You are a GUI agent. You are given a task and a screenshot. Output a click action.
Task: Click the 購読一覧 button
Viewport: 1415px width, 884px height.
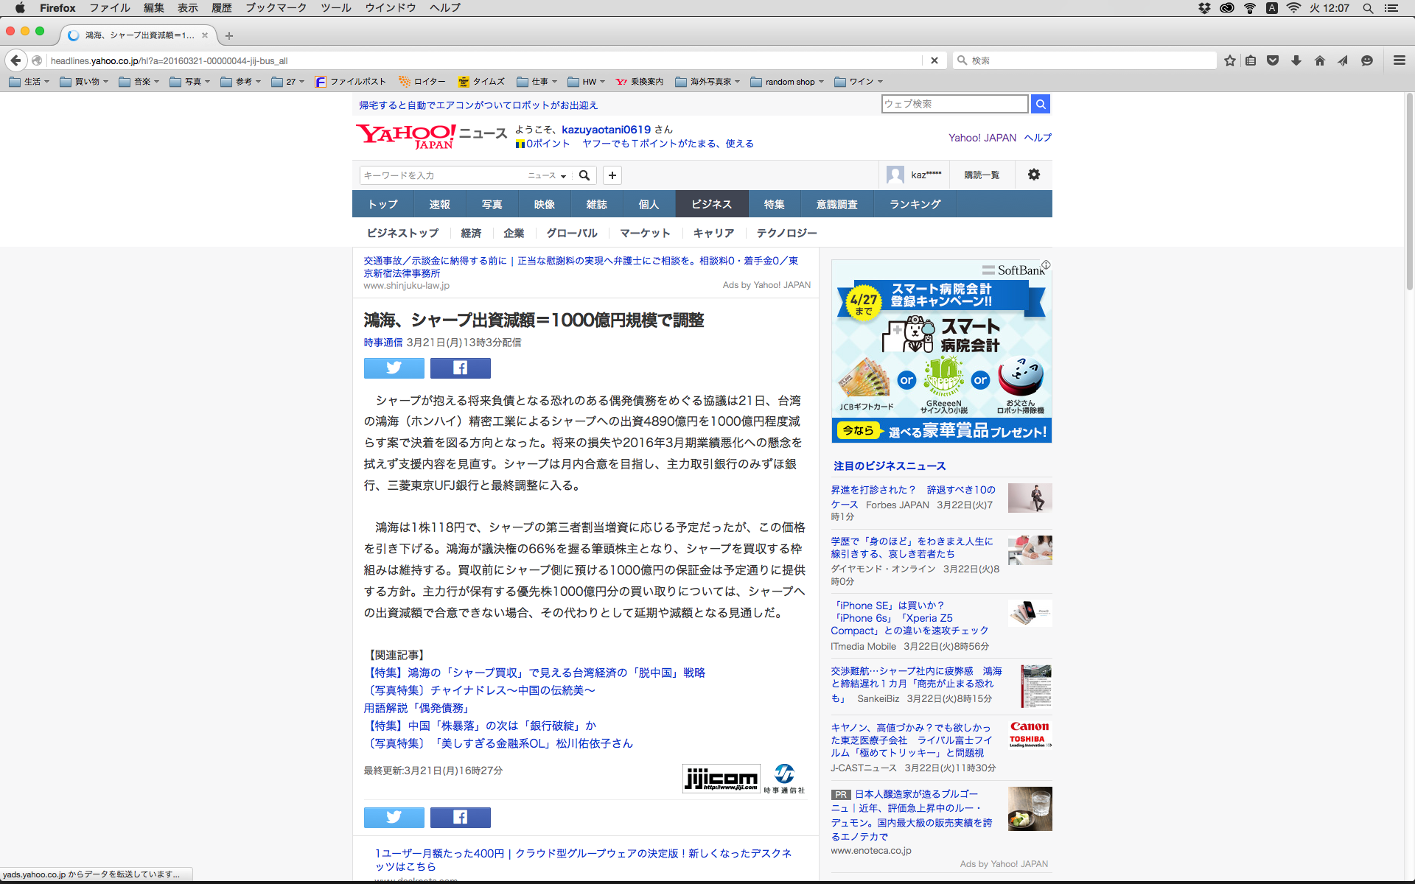[982, 175]
